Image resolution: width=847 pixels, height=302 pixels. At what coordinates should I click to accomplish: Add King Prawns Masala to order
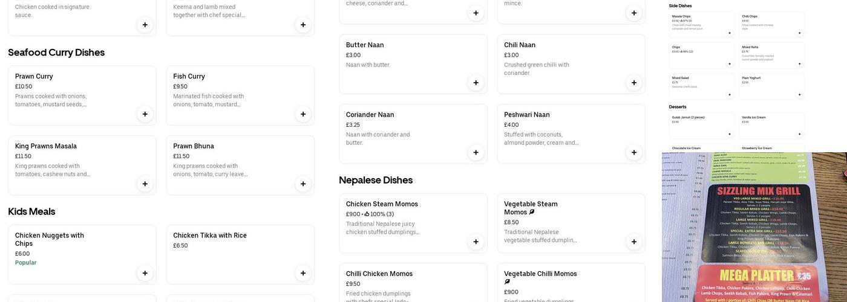(145, 184)
